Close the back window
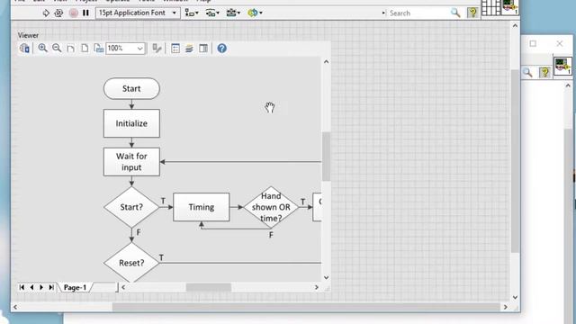Image resolution: width=576 pixels, height=324 pixels. tap(560, 44)
